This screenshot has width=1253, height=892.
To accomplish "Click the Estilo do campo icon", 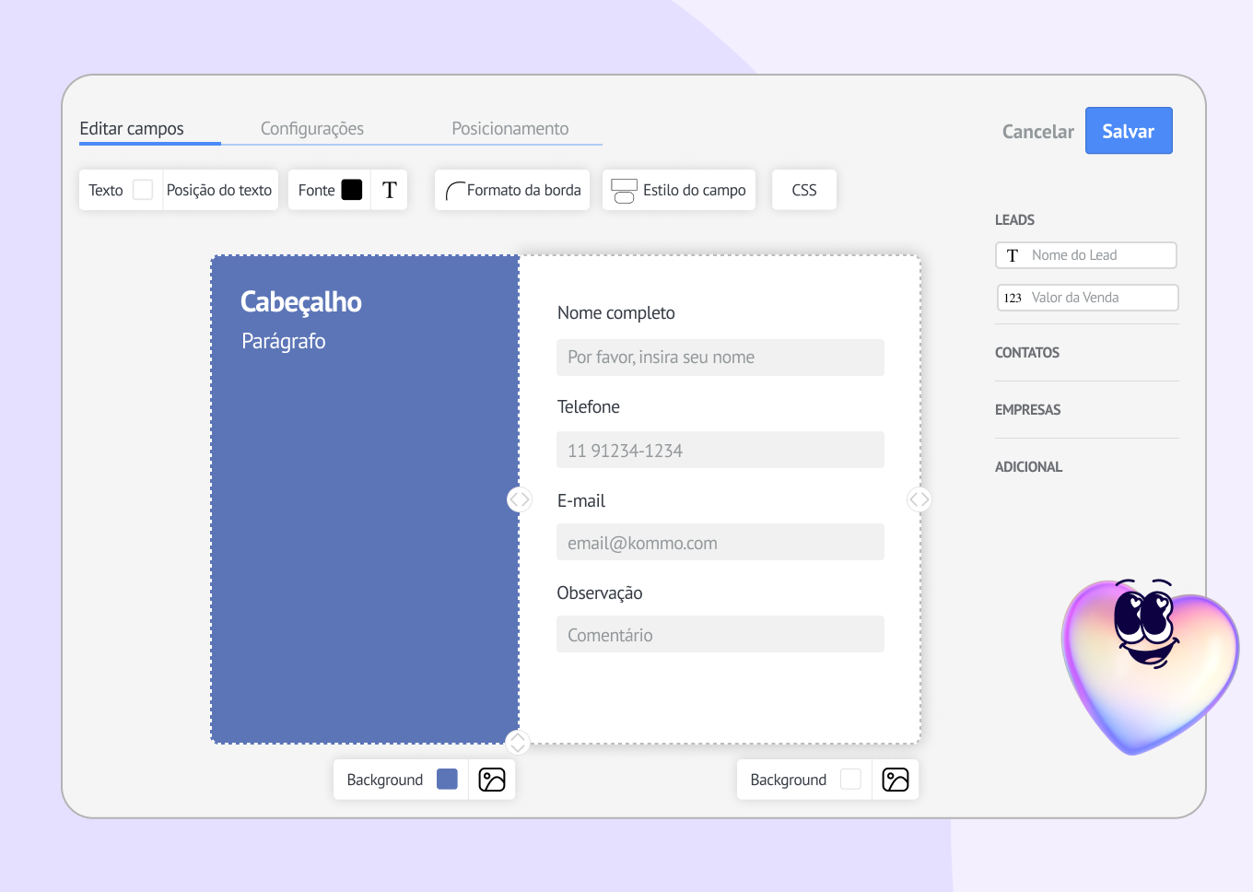I will [x=624, y=191].
